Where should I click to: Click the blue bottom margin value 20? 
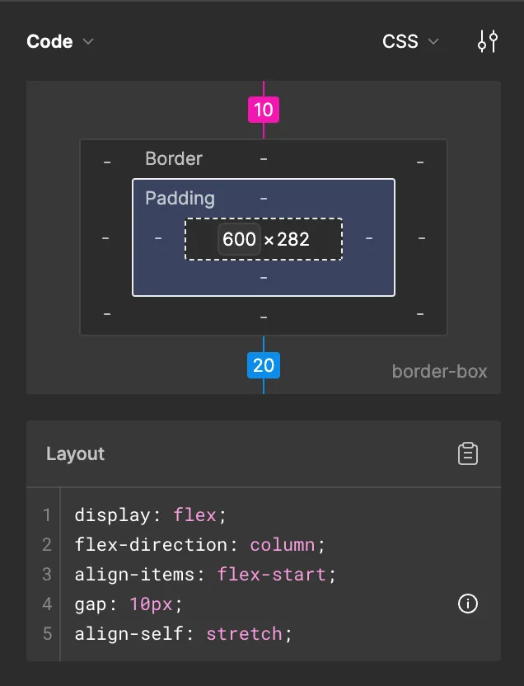264,365
